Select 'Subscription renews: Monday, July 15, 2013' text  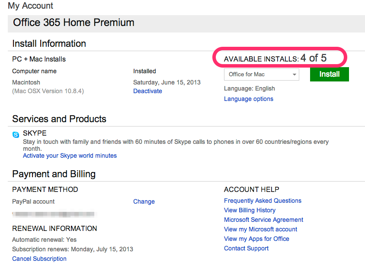(x=73, y=249)
